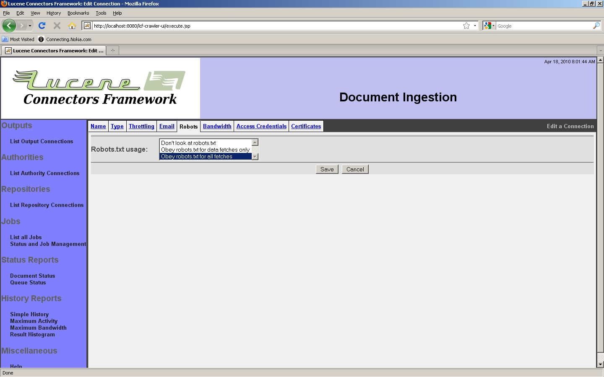Image resolution: width=604 pixels, height=377 pixels.
Task: Select 'Obey robots.txt for data fetches only'
Action: [205, 150]
